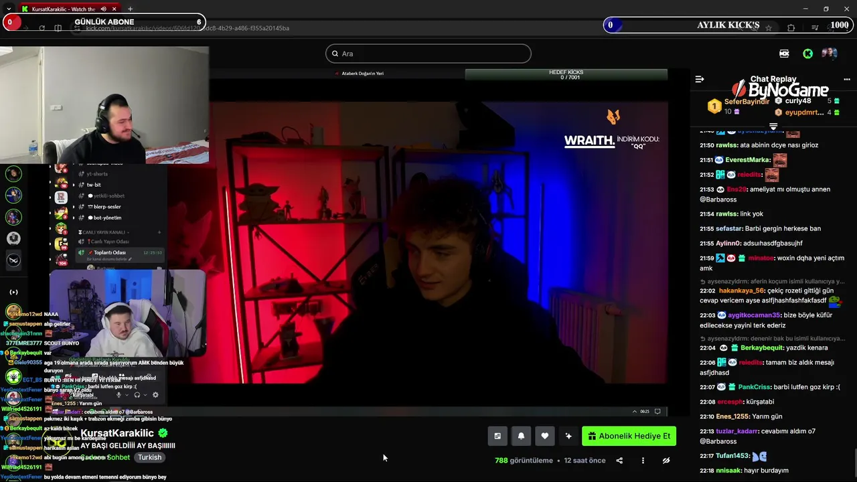Viewport: 857px width, 482px height.
Task: Collapse the Chat Replay panel
Action: pyautogui.click(x=700, y=79)
